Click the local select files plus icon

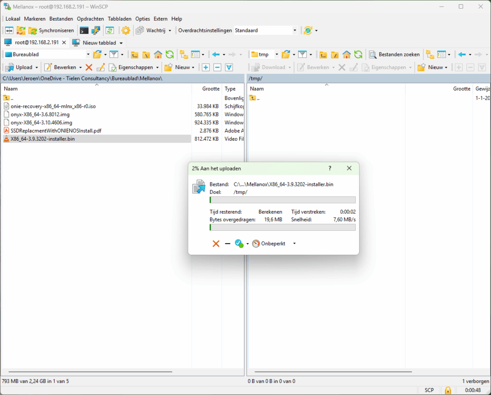[x=206, y=67]
